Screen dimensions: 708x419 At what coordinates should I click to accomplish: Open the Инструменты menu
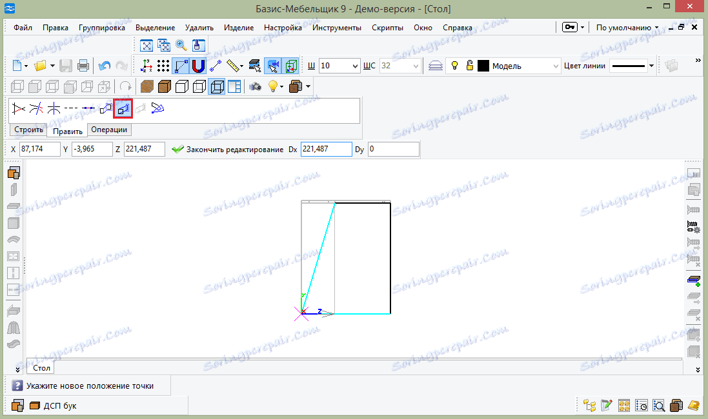pos(337,28)
